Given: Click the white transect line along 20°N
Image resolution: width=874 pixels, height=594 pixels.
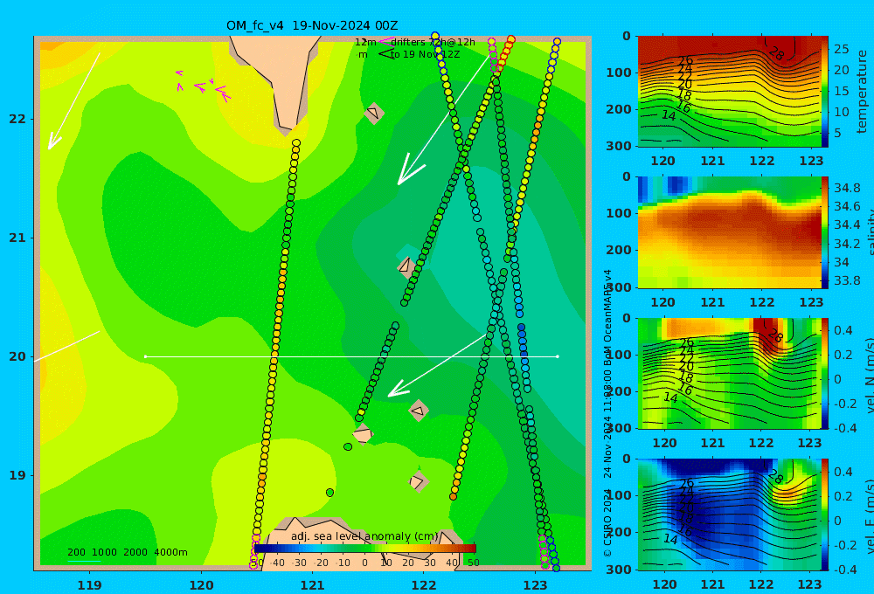Looking at the screenshot, I should [351, 356].
